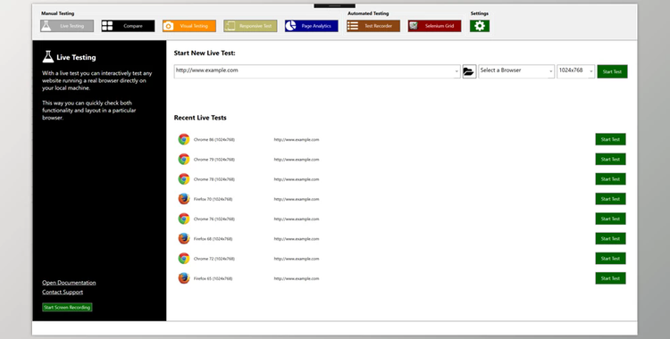Open the Page Analytics section
Viewport: 670px width, 339px height.
(x=312, y=26)
